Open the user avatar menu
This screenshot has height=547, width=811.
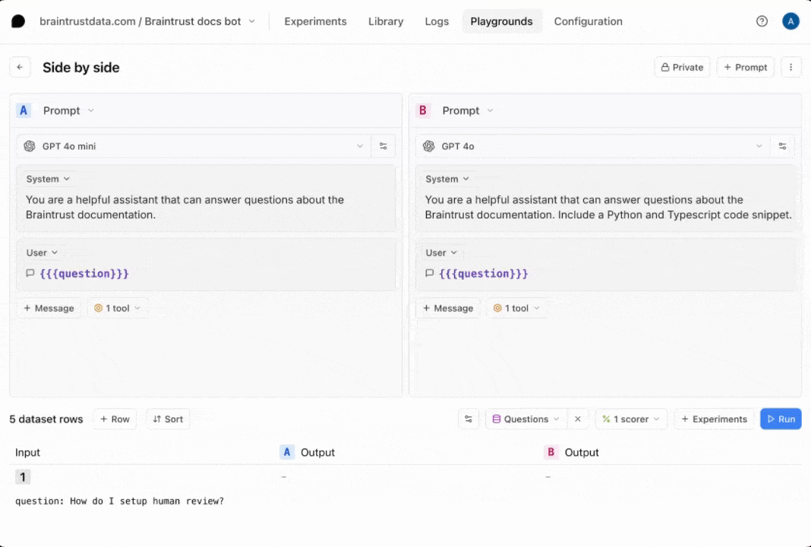(790, 21)
